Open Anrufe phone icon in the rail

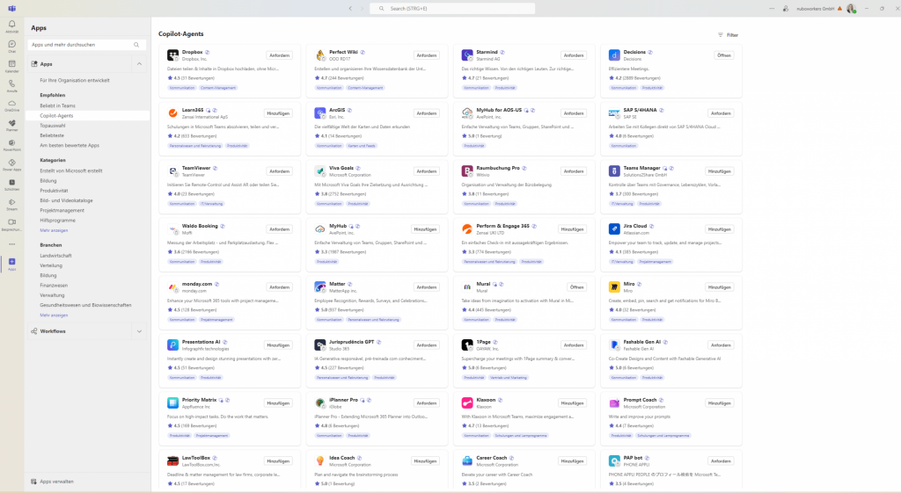pos(11,85)
